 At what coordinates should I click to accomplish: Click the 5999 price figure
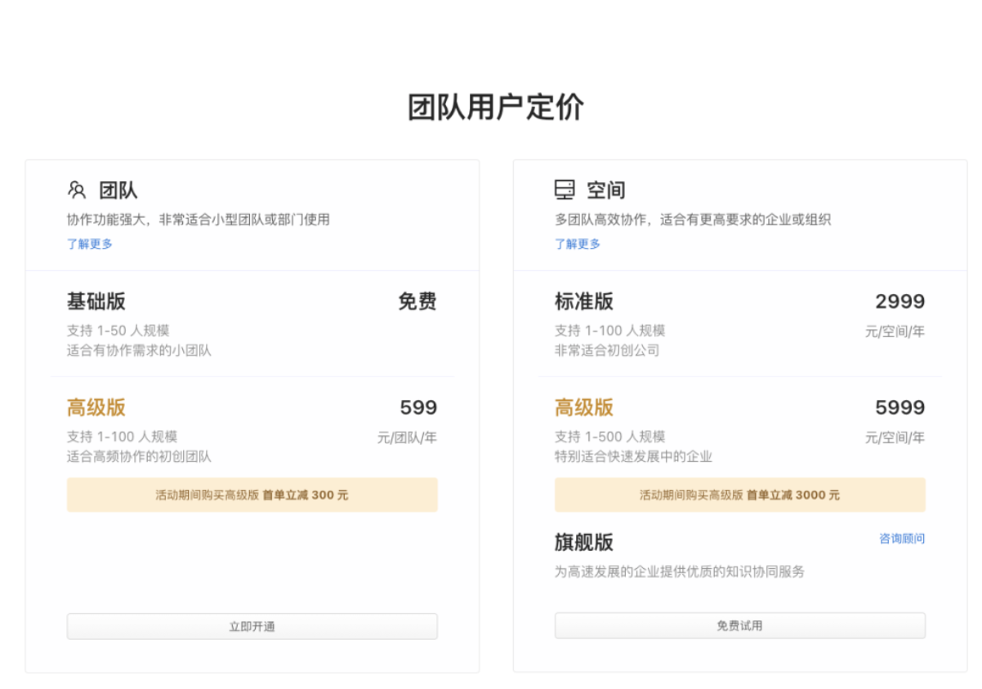coord(899,407)
